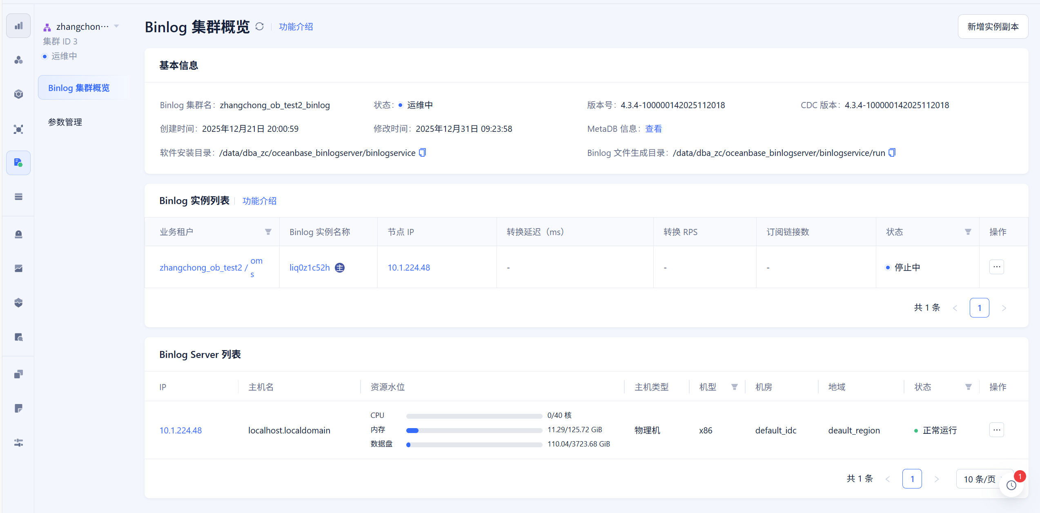The width and height of the screenshot is (1040, 513).
Task: Click 查看 link for MetaDB 信息
Action: click(x=653, y=129)
